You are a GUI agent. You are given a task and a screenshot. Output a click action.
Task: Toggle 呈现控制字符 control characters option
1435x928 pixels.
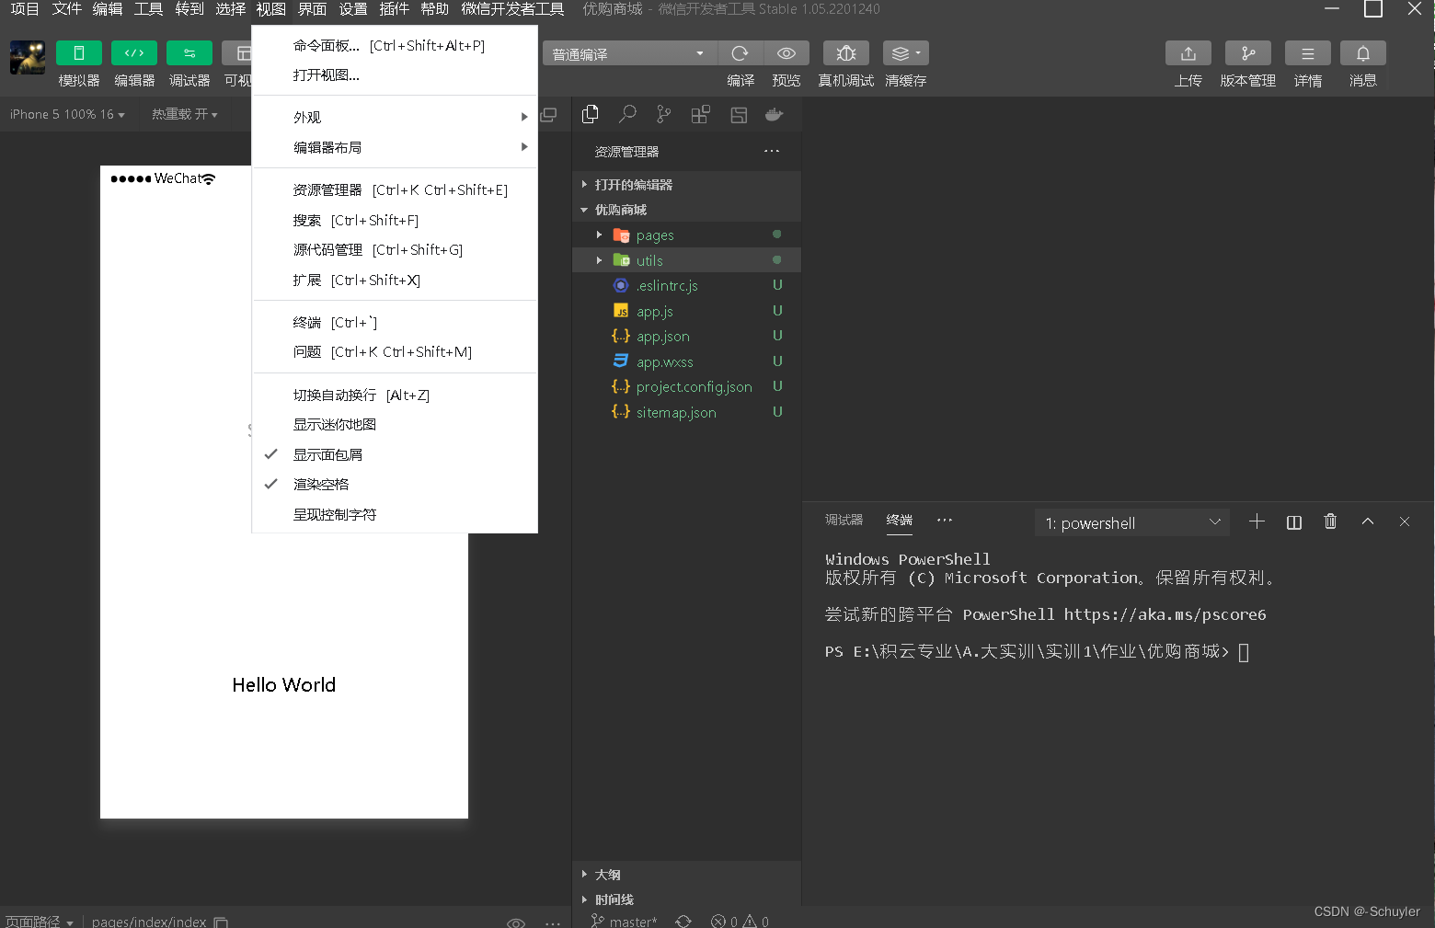(x=395, y=514)
